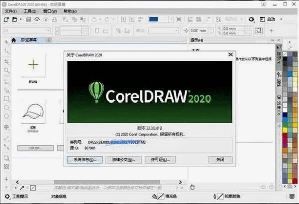Open the 工具 menu
The width and height of the screenshot is (299, 204).
point(30,11)
